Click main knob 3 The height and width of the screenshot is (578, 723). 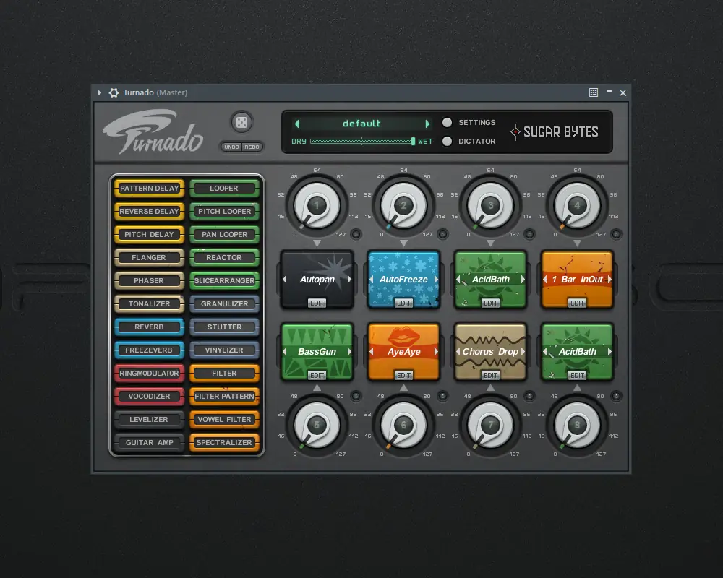point(491,206)
